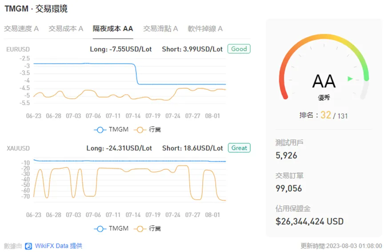Toggle TMGM legend in XAUUSD chart
The image size is (384, 252).
[111, 229]
